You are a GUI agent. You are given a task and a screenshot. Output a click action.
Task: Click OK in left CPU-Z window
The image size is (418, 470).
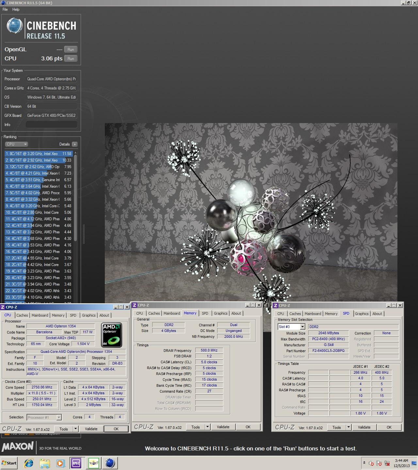pyautogui.click(x=116, y=429)
